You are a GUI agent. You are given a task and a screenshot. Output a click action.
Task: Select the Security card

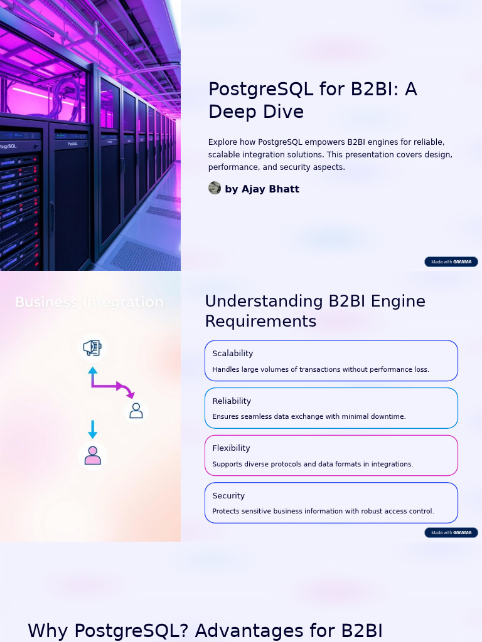point(331,503)
